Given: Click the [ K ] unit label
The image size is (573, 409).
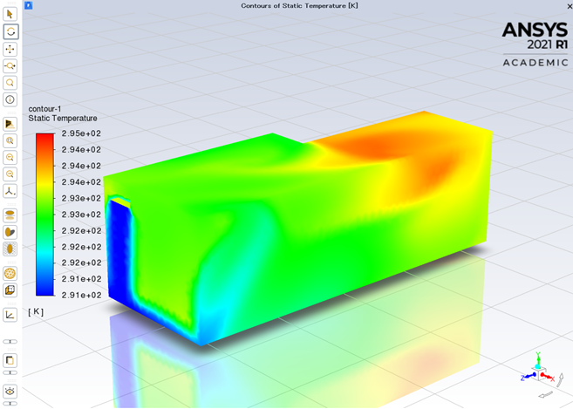Looking at the screenshot, I should click(36, 312).
